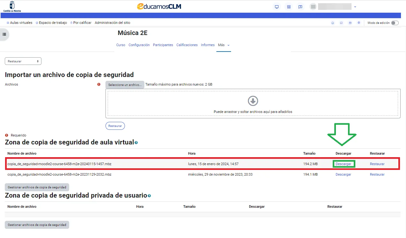Show help for Zona de copia privada de usuario

(149, 196)
